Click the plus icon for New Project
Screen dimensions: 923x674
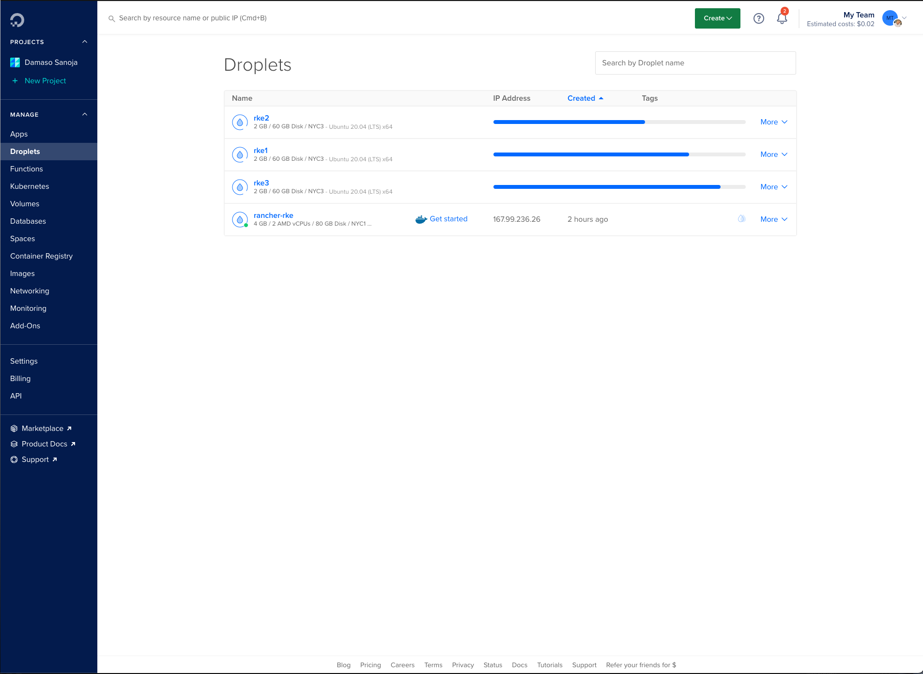(x=15, y=81)
